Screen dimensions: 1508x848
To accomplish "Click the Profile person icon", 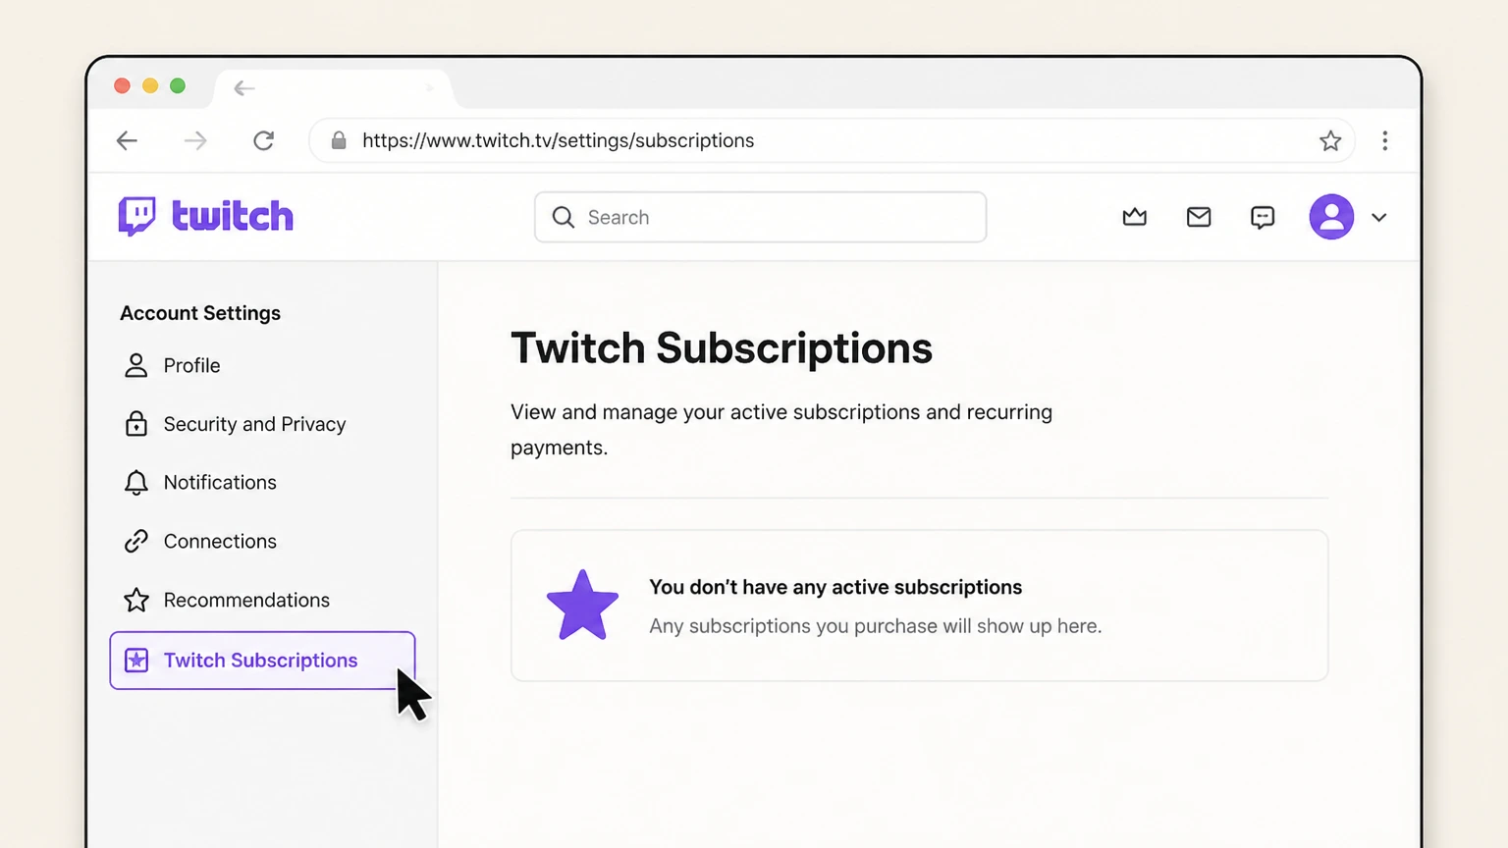I will coord(135,365).
